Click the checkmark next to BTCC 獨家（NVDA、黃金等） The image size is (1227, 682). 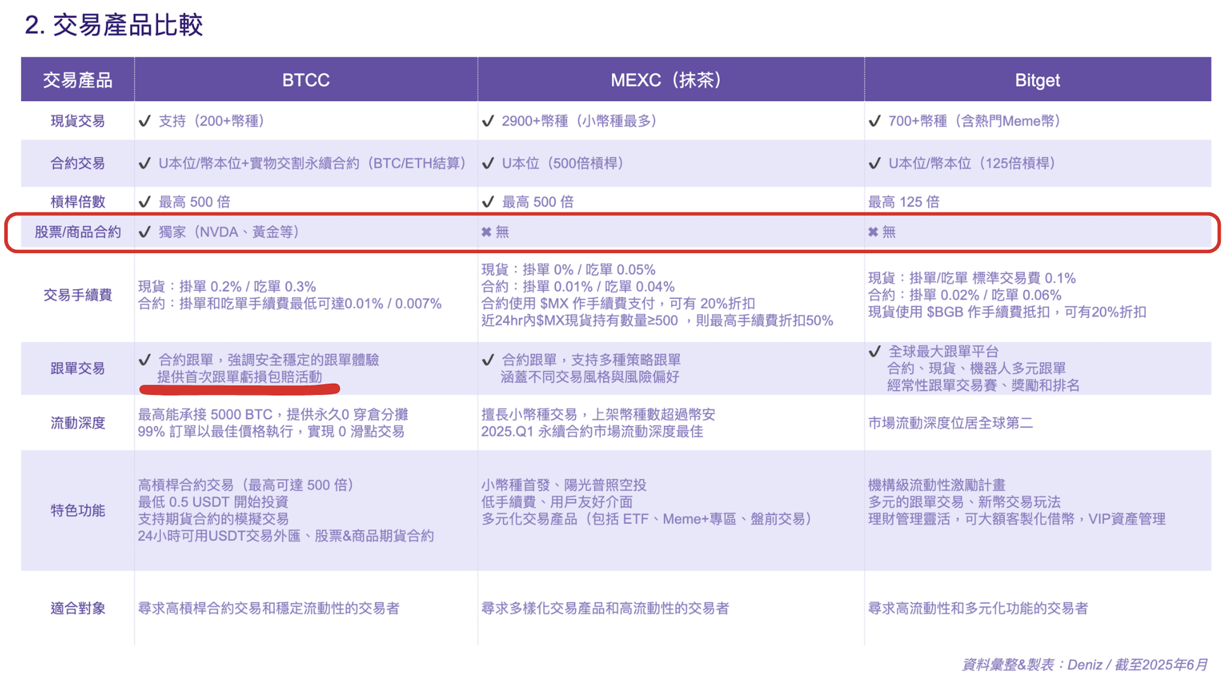coord(145,233)
